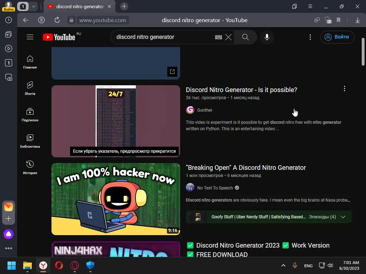Screen dimensions: 366x274
Task: Open '"Breaking Open" A Discord Nitro Generator' title
Action: pos(246,168)
